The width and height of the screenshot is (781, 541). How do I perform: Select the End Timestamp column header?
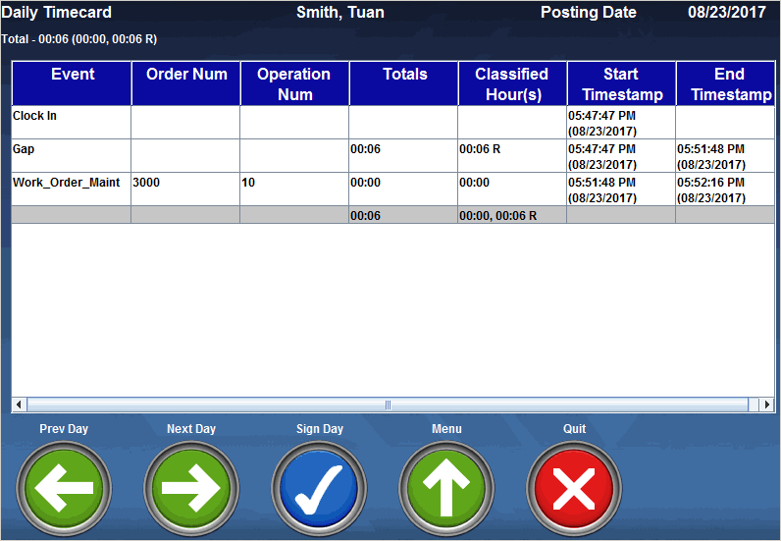point(725,83)
